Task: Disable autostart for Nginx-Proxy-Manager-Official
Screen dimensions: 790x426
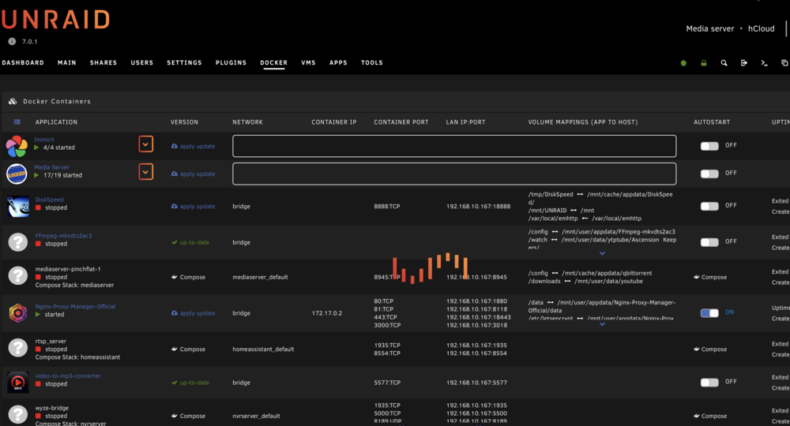Action: click(709, 313)
